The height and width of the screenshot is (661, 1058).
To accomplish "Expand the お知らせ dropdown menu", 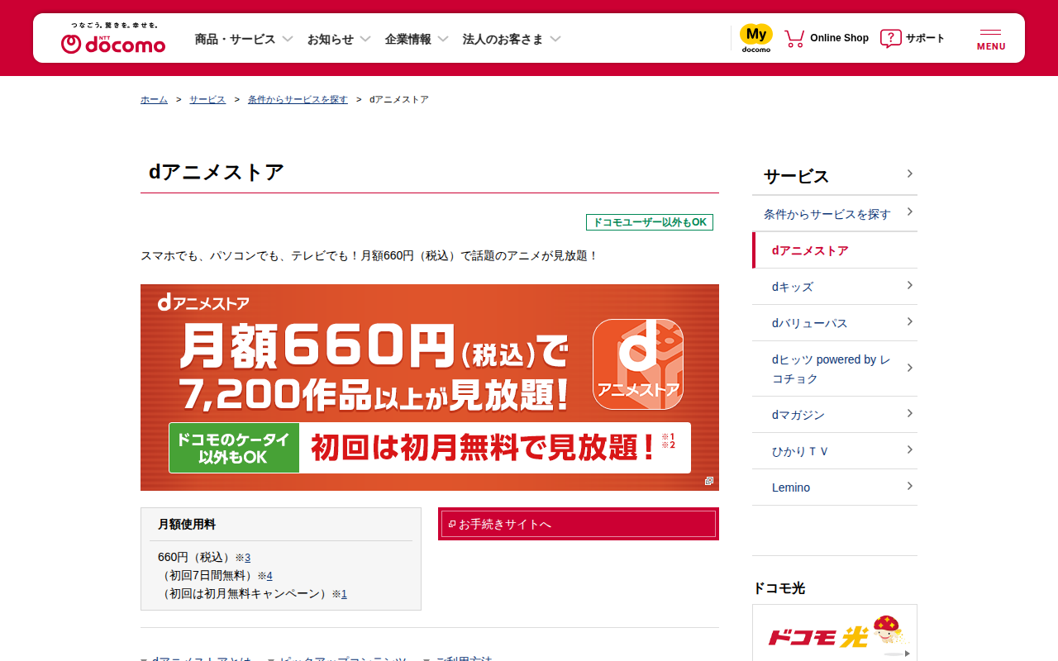I will (339, 39).
